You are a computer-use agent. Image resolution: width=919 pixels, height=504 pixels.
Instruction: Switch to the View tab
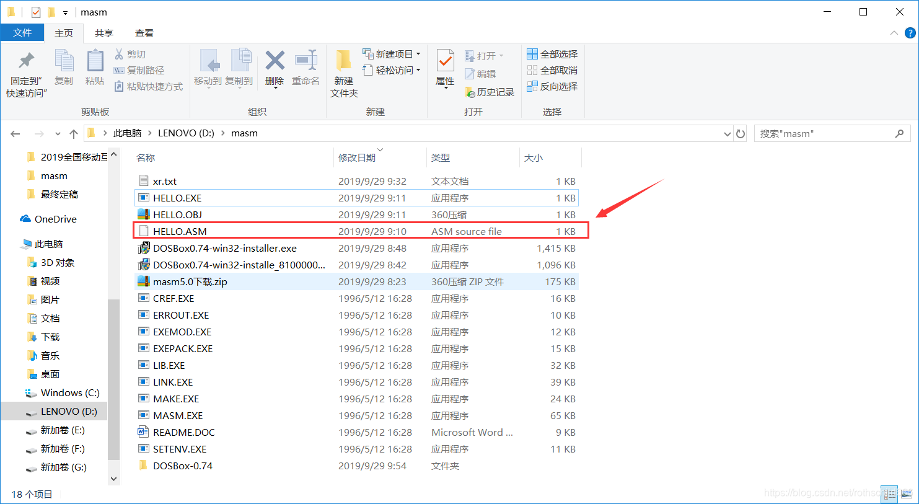coord(144,33)
